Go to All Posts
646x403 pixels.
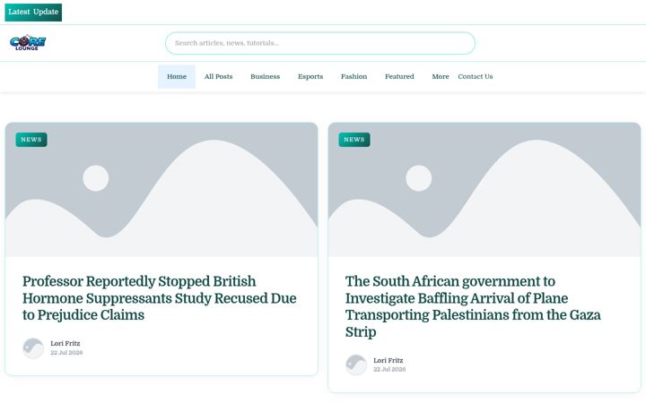coord(218,76)
